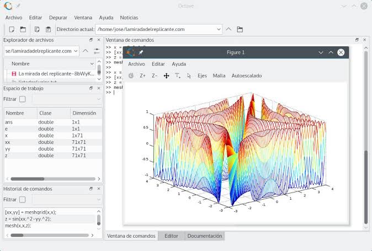Select variable xx in workspace table
372x251 pixels.
53,142
